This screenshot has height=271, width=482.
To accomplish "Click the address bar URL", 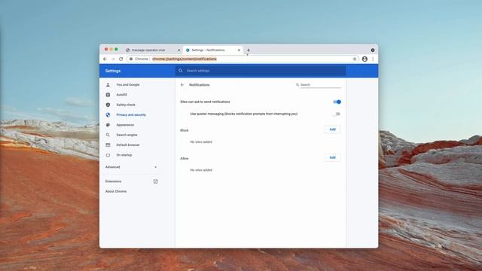I will coord(185,59).
